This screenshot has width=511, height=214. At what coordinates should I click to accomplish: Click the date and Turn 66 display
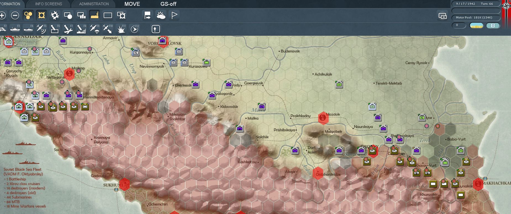click(x=476, y=4)
